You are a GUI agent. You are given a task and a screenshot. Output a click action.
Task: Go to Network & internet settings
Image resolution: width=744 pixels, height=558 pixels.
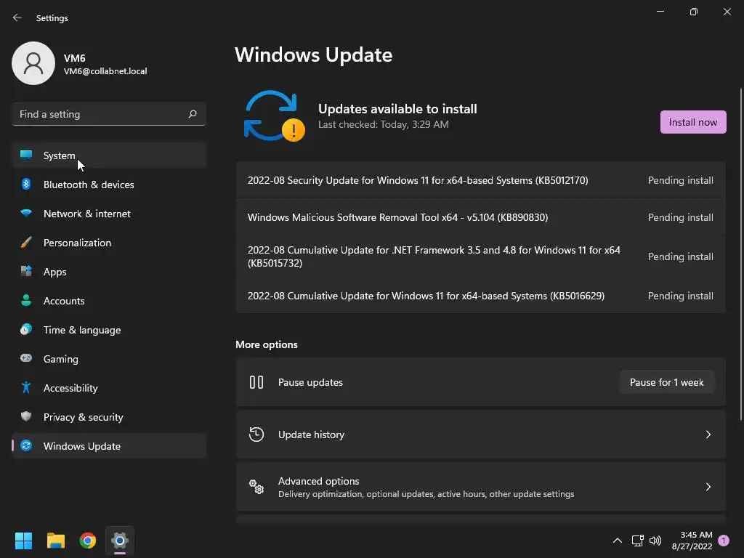click(109, 214)
